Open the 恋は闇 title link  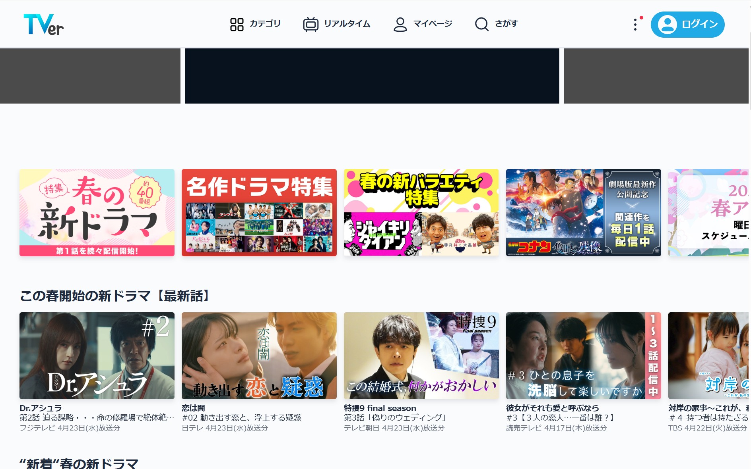(194, 408)
